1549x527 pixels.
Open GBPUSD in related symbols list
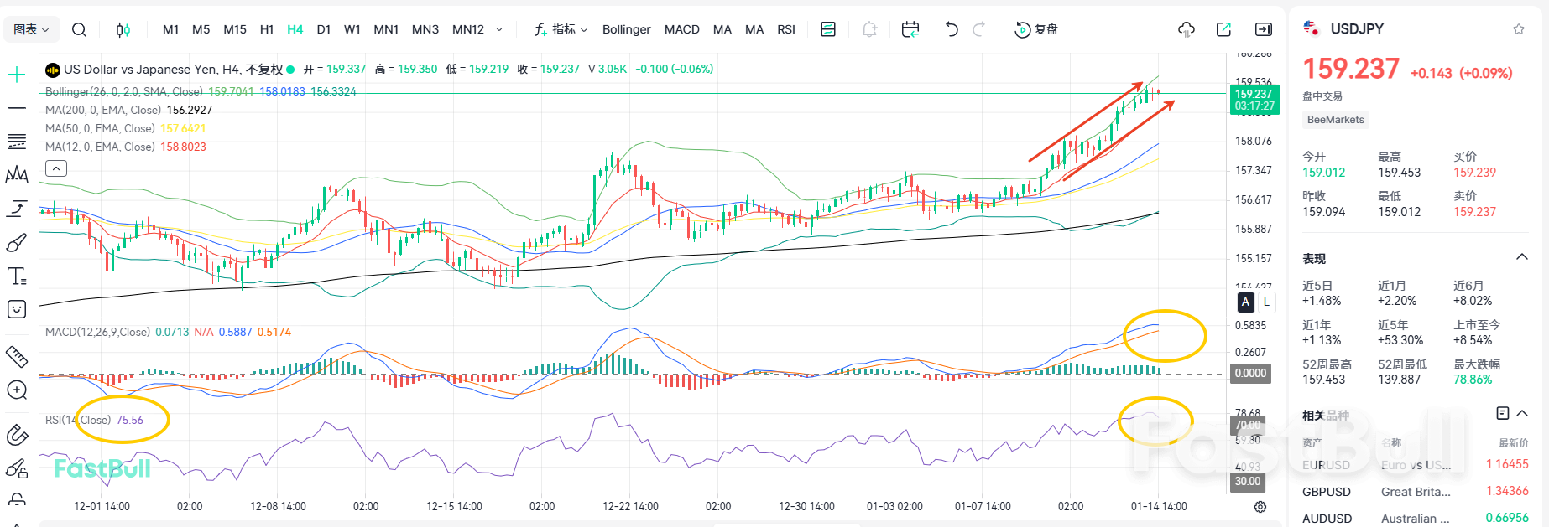[x=1326, y=492]
